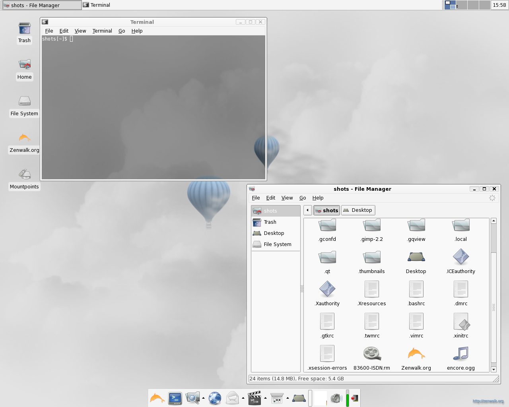Open the Home desktop icon
509x407 pixels.
click(24, 65)
